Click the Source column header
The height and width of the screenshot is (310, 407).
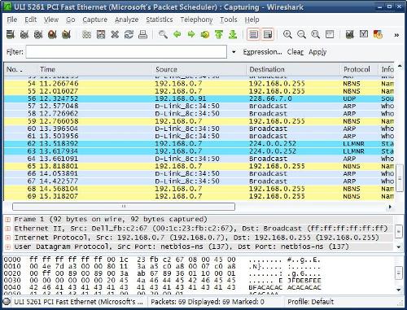point(199,69)
